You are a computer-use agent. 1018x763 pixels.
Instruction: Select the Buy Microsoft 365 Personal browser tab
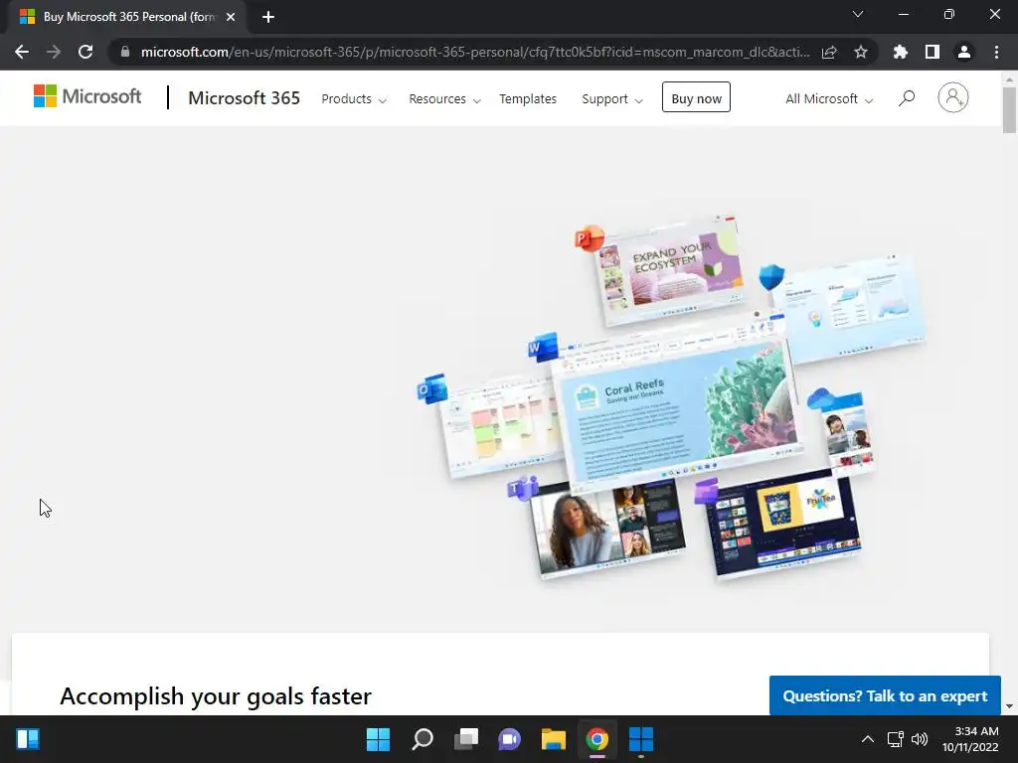pos(128,17)
